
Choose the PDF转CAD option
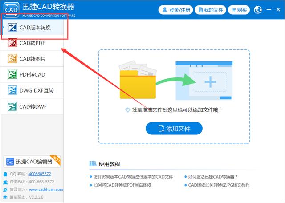pyautogui.click(x=32, y=74)
